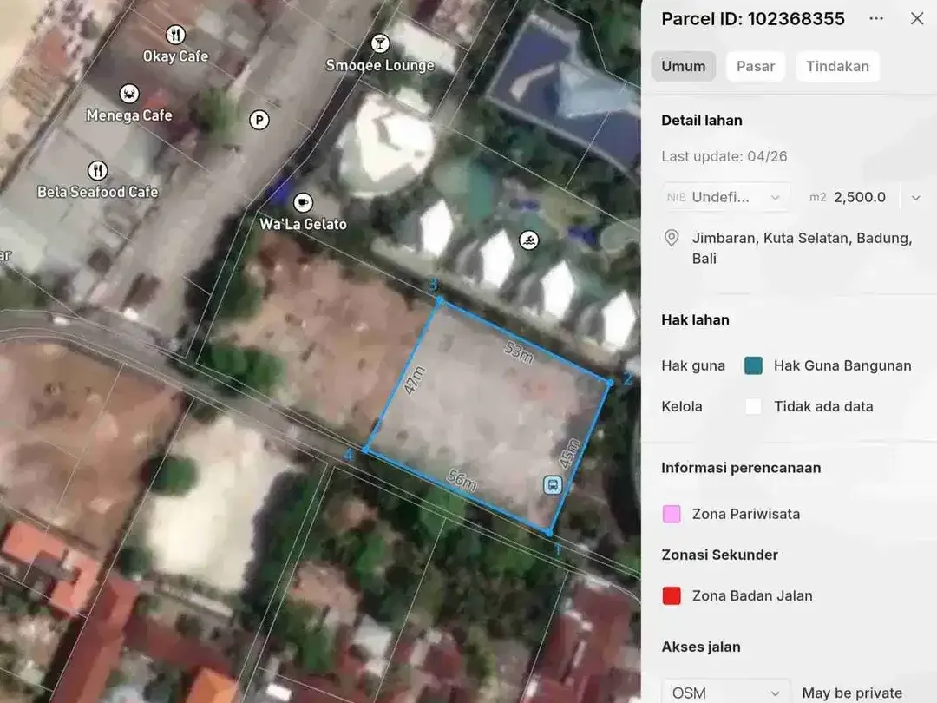This screenshot has height=703, width=937.
Task: Click the Menega Cafe seafood map marker
Action: click(x=129, y=93)
